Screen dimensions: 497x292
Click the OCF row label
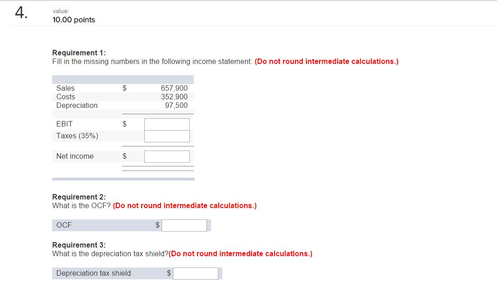[x=64, y=225]
